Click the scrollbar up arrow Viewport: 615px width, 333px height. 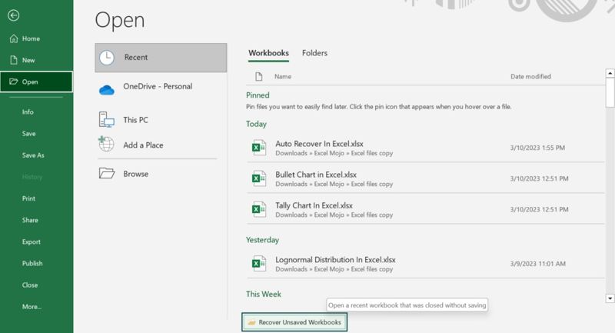point(610,73)
